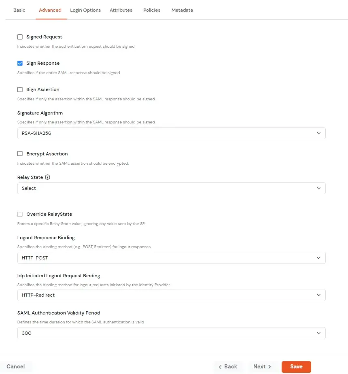Expand the Logout Response Binding dropdown

[171, 257]
